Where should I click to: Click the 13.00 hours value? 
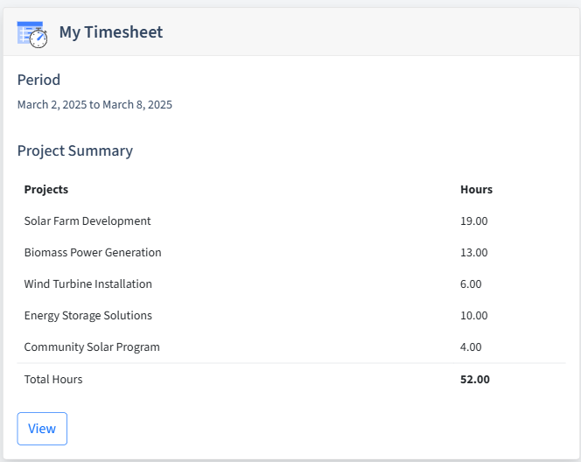click(473, 252)
